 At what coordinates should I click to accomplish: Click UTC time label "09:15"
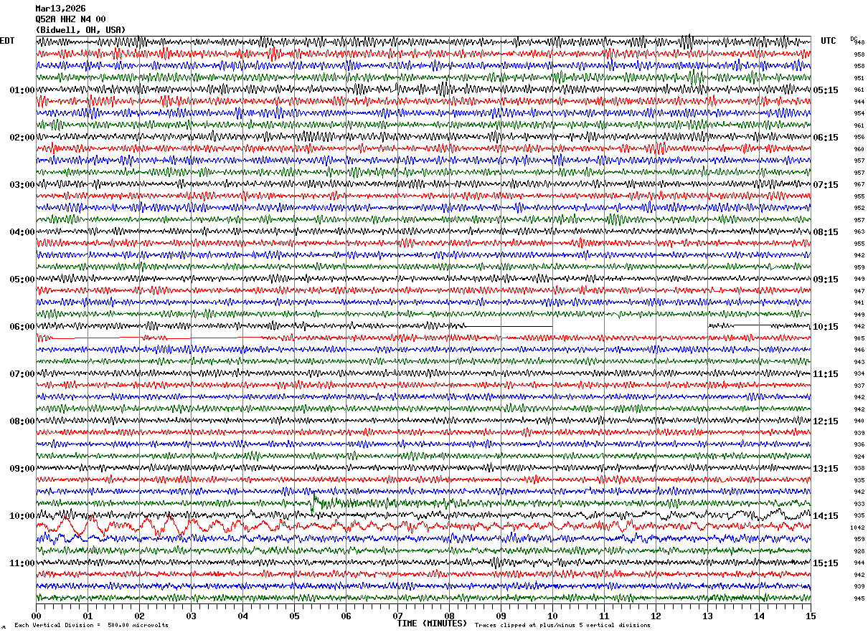point(826,280)
